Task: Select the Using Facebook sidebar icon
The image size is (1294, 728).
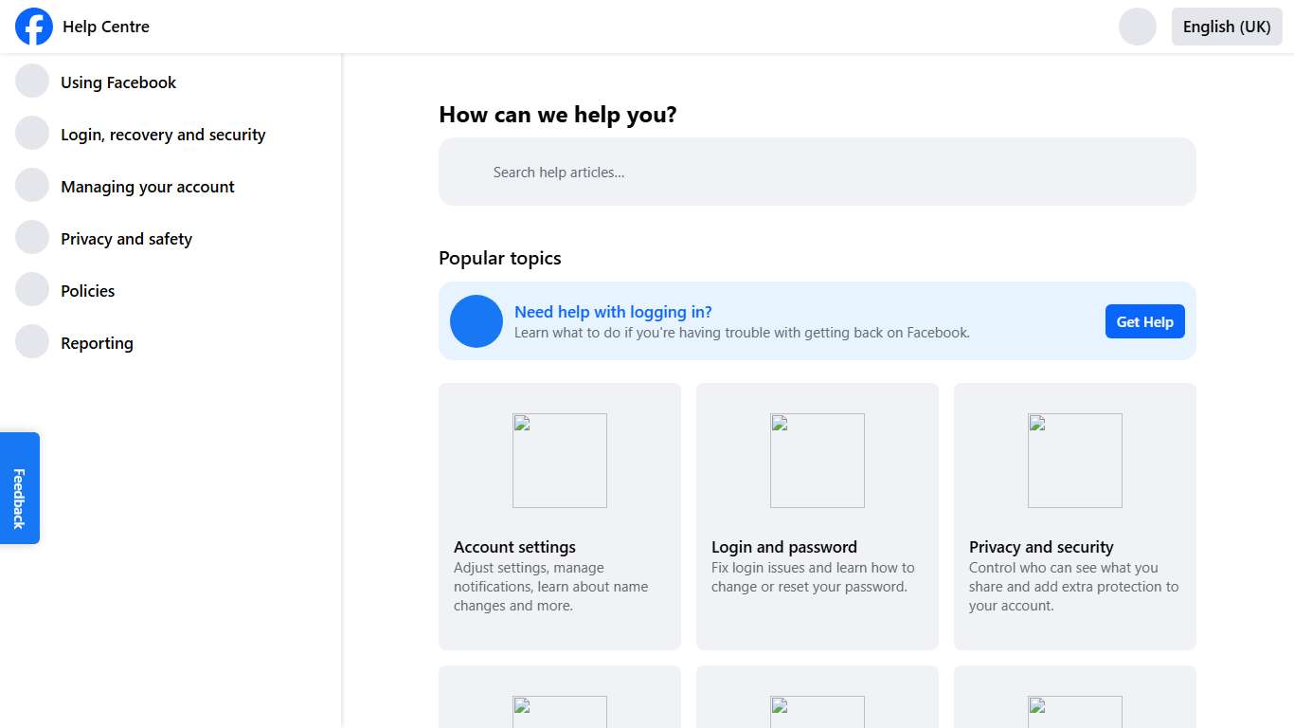Action: coord(31,81)
